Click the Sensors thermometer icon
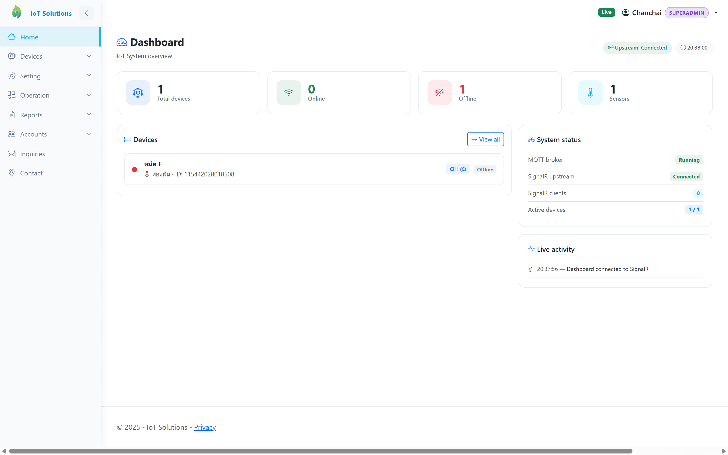The height and width of the screenshot is (455, 728). [590, 92]
